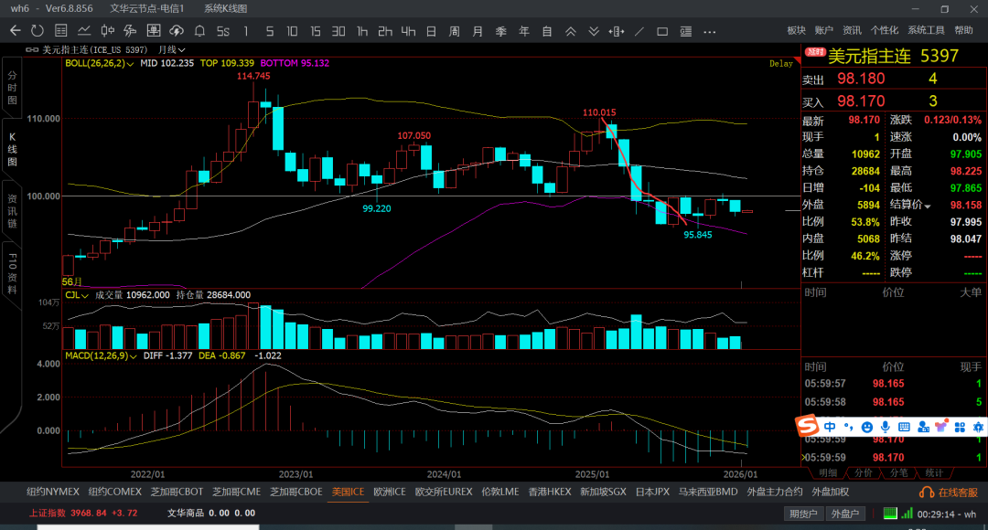Open the 分价 tab
This screenshot has height=530, width=988.
coord(864,472)
